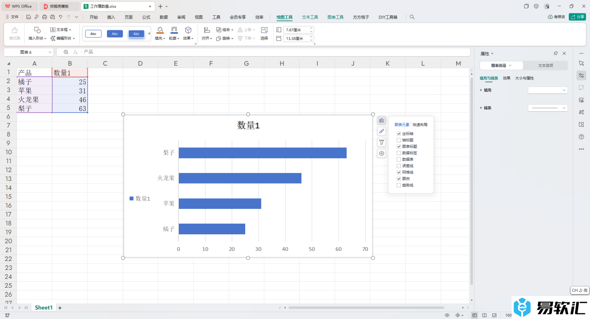
Task: Open the 效果 (Effects) ribbon dropdown
Action: tap(188, 39)
